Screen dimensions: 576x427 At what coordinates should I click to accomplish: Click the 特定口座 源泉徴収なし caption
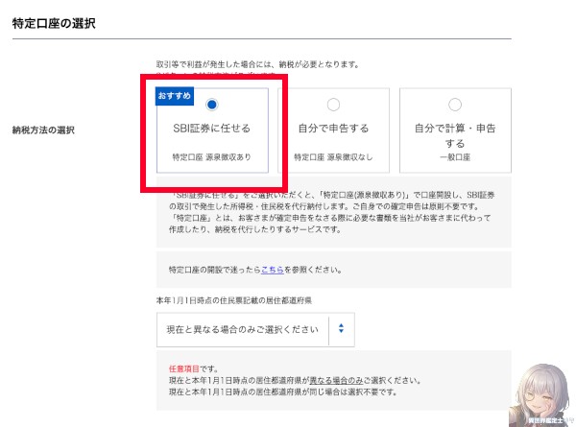tap(333, 155)
